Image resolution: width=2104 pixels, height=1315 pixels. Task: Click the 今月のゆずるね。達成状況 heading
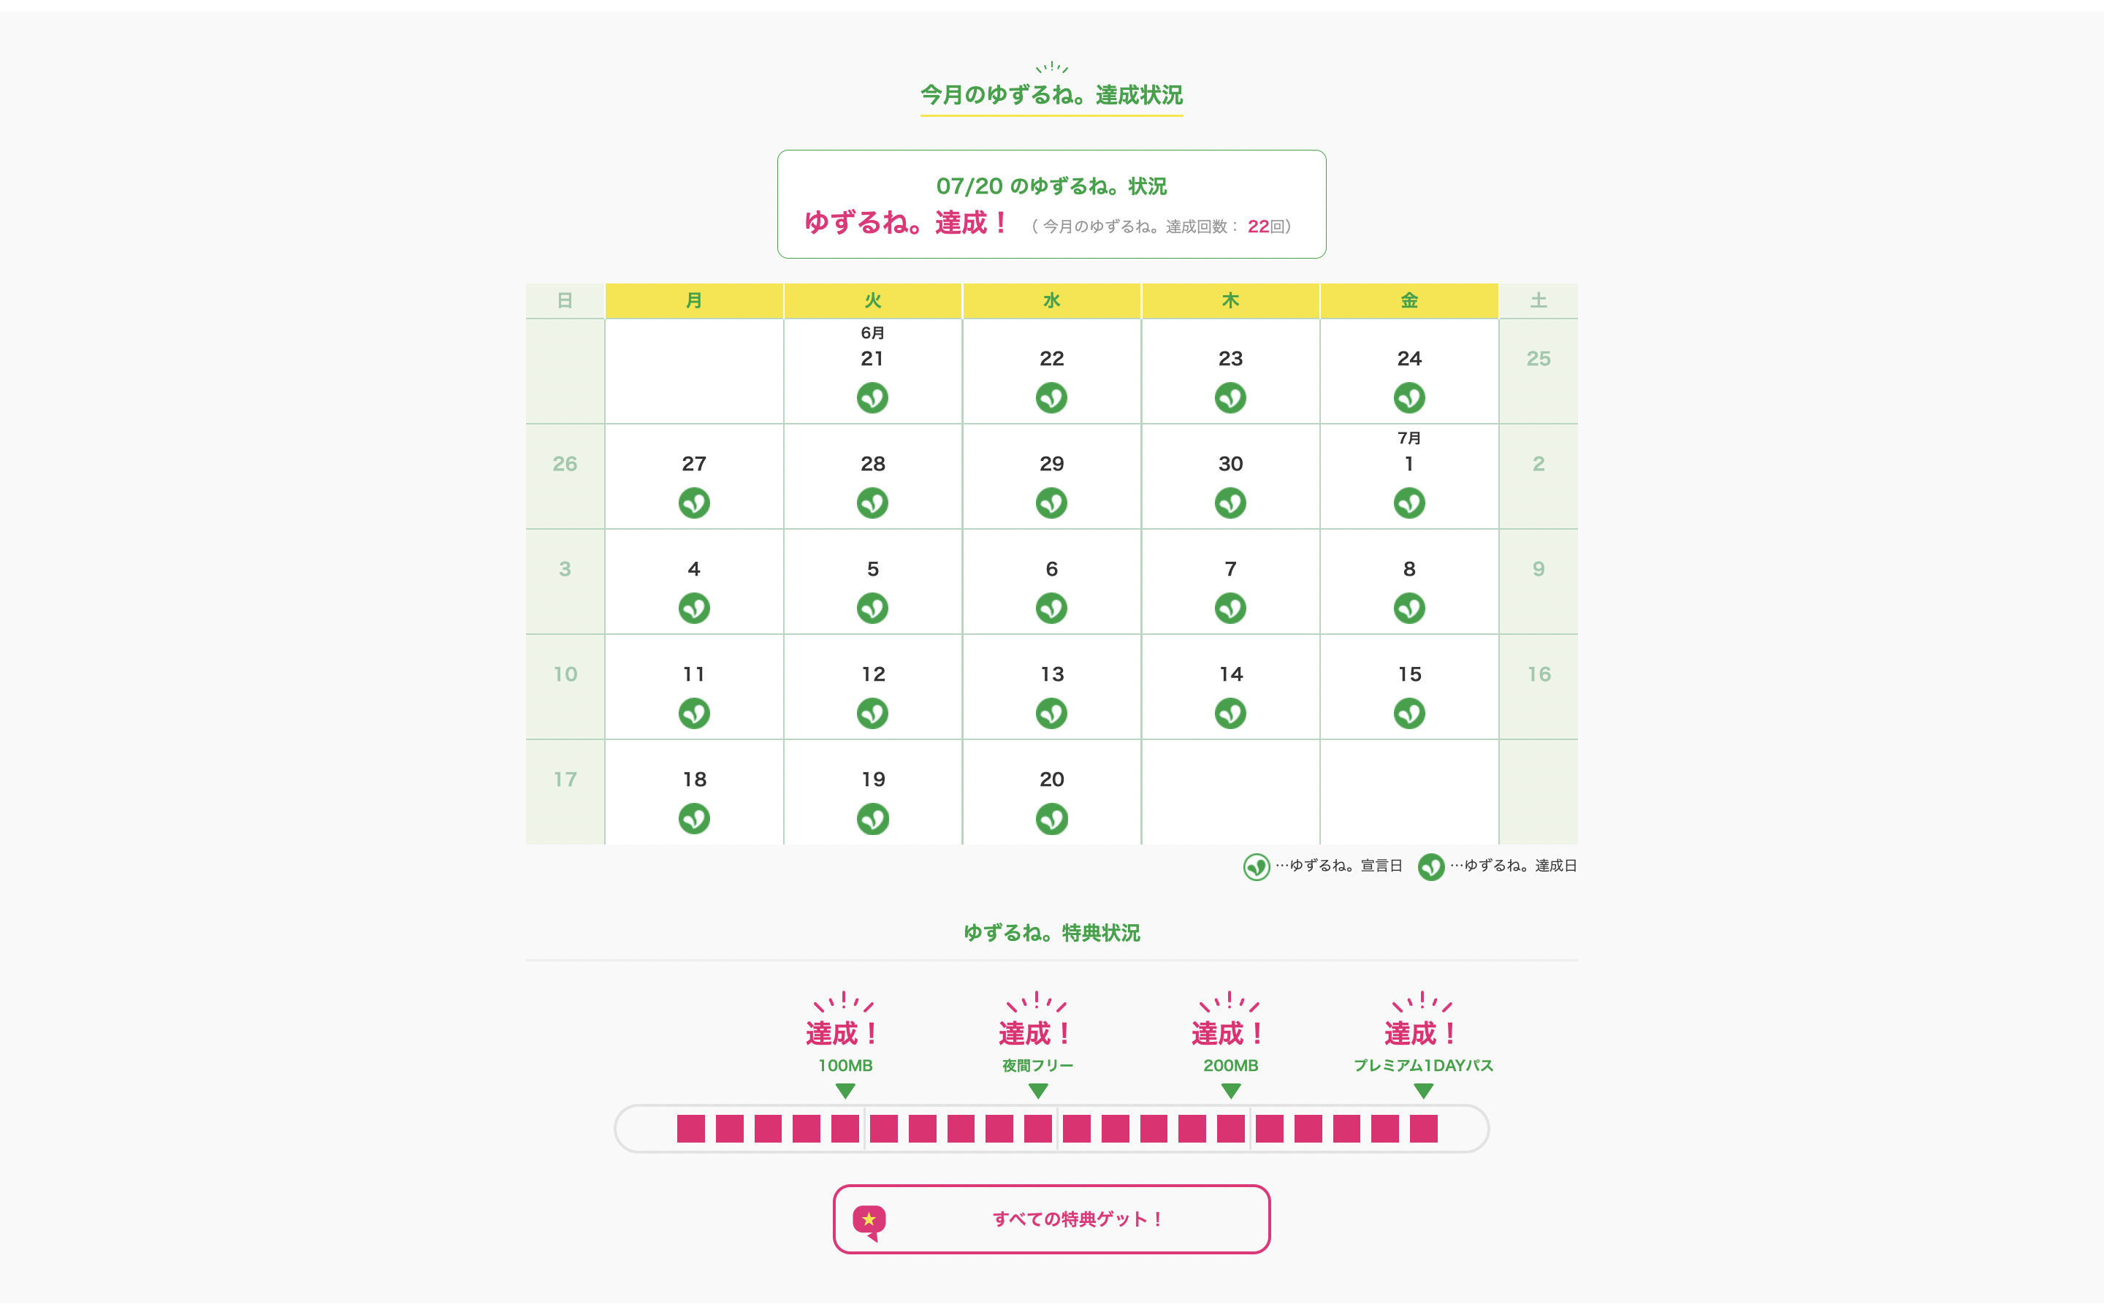coord(1051,95)
